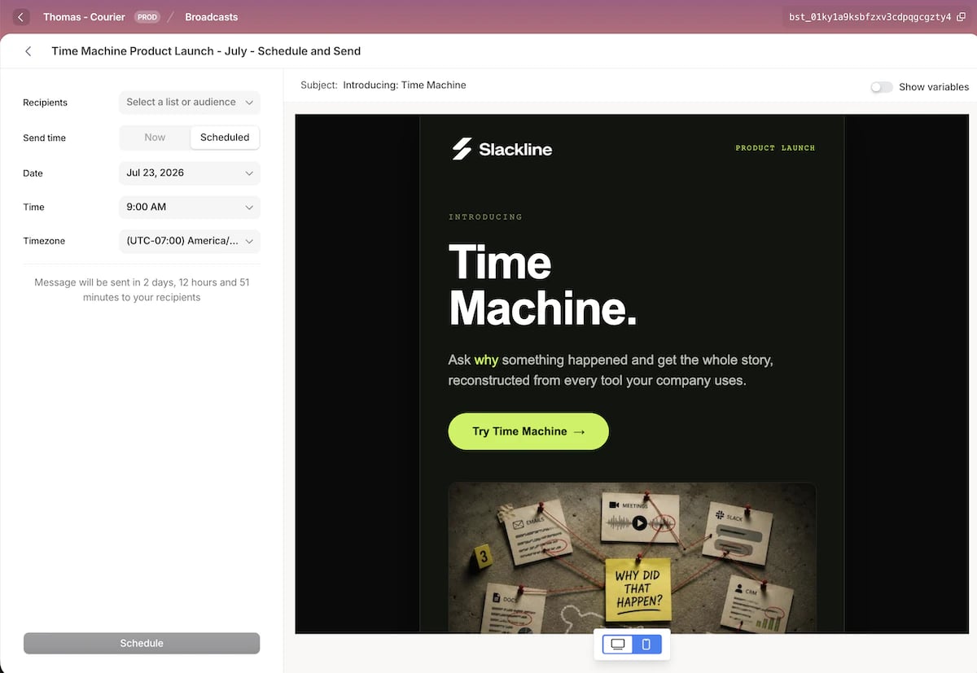Click the Timezone field label
The image size is (977, 673).
[44, 241]
